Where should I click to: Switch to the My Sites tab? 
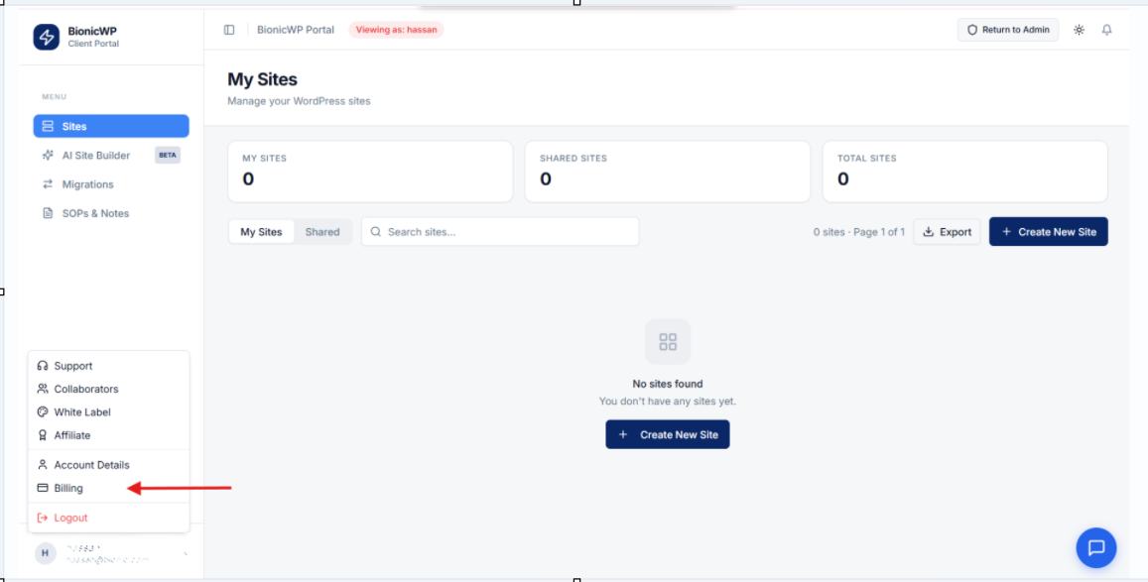[x=261, y=232]
